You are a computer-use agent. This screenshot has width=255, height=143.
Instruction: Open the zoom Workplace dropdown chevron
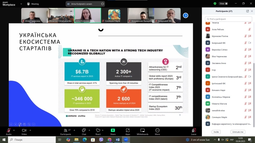point(21,4)
